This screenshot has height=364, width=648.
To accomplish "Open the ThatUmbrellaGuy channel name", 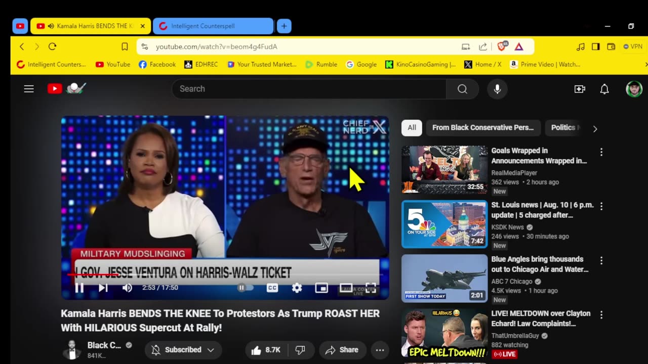I will tap(516, 336).
